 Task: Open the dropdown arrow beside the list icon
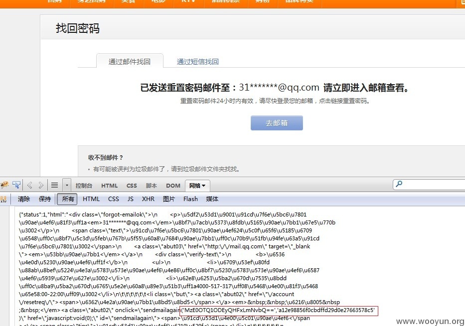[67, 185]
